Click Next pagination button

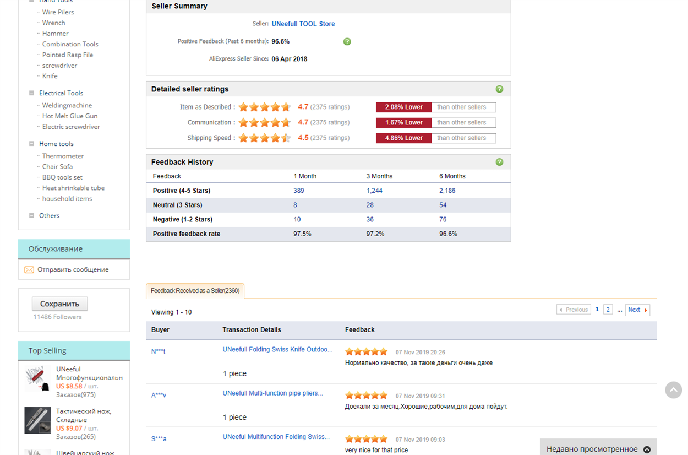click(637, 310)
